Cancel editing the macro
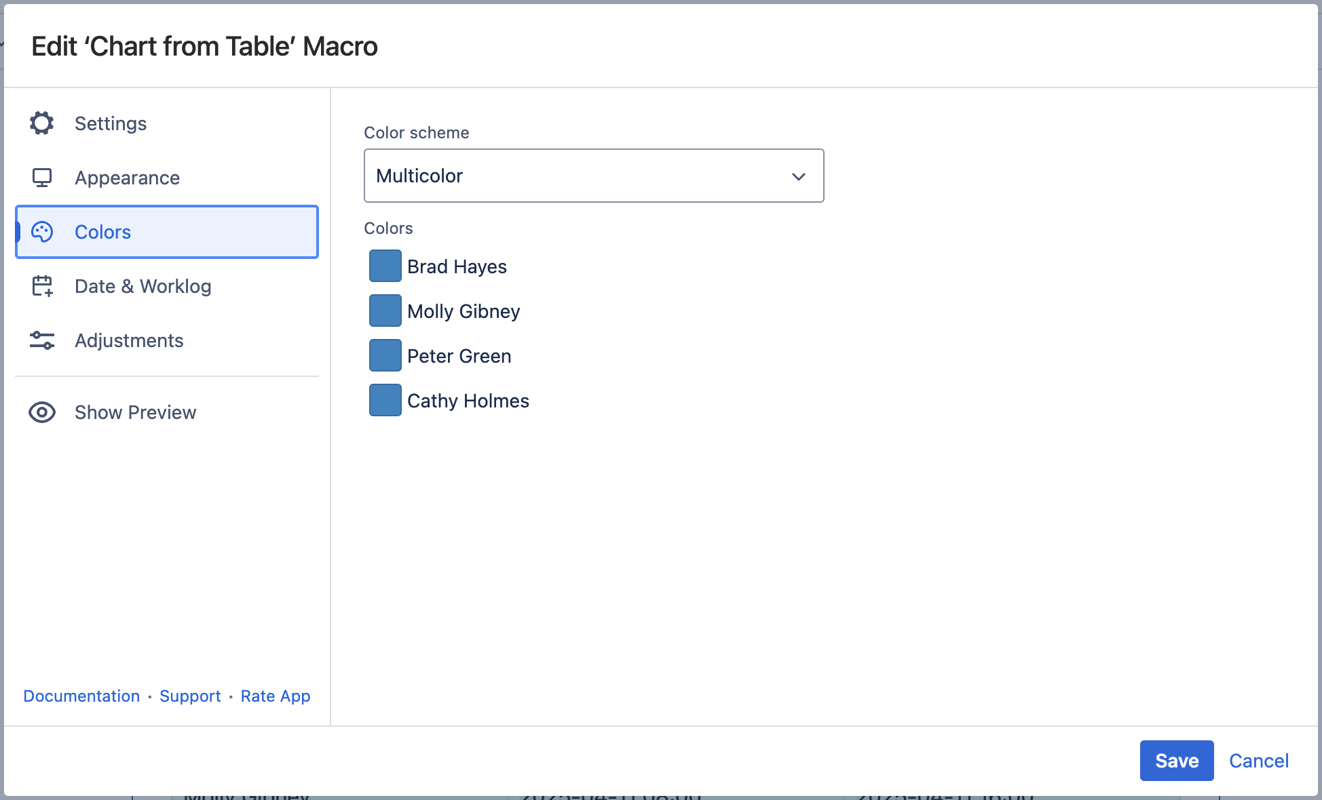1322x800 pixels. [1258, 761]
